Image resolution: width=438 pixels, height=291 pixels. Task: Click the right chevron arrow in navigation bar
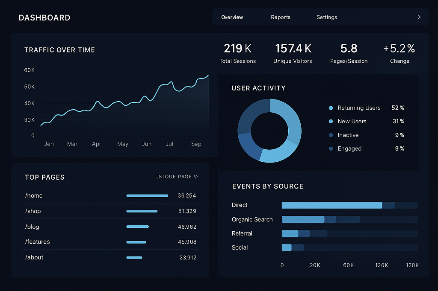tap(419, 17)
